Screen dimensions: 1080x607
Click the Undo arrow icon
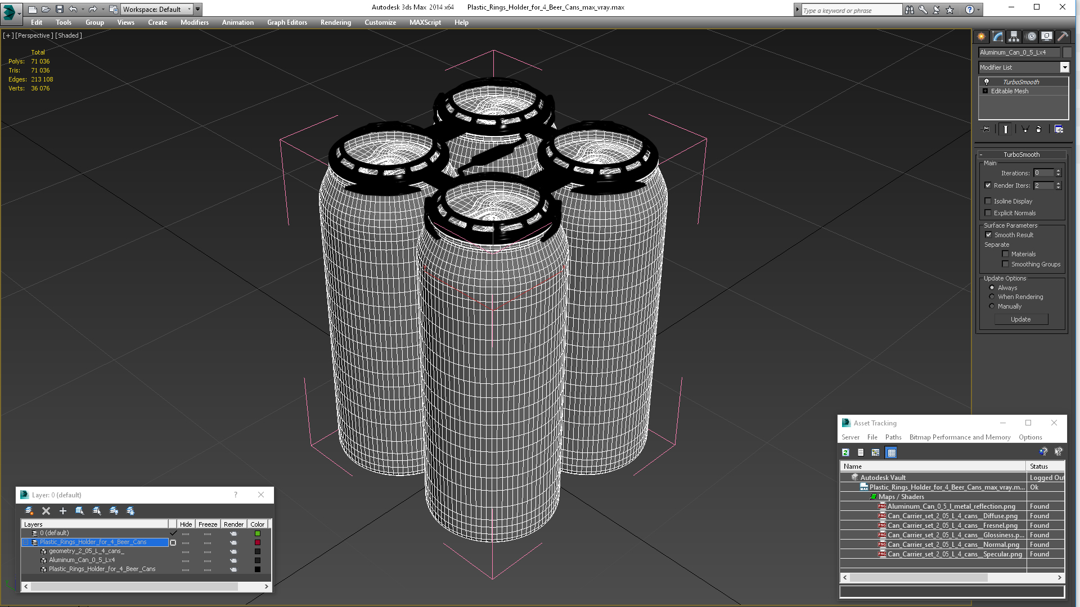coord(73,10)
